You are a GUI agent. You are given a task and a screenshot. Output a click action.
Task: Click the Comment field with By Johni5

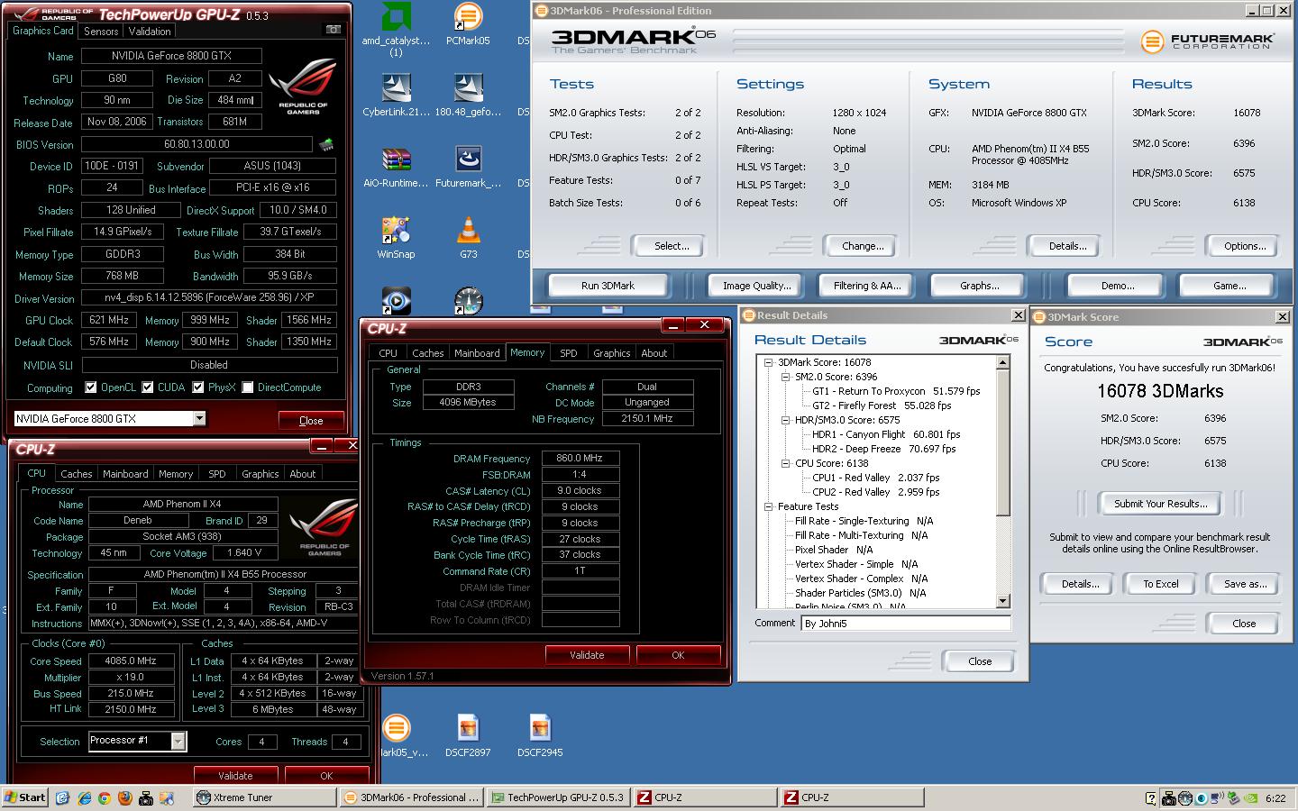coord(905,623)
